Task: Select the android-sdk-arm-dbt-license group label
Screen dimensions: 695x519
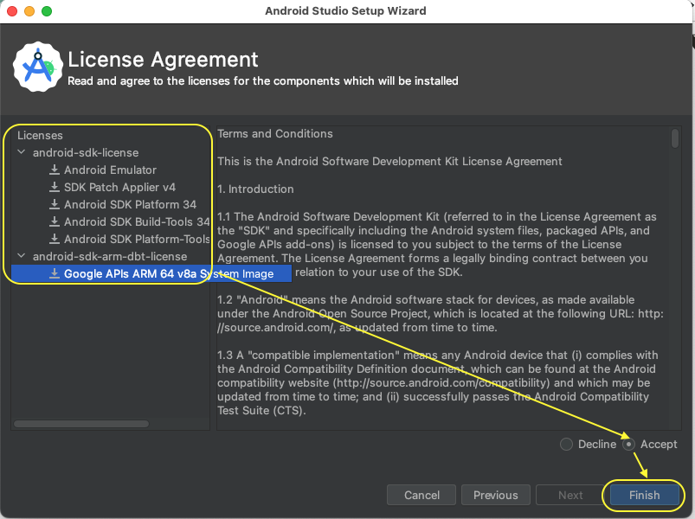Action: pyautogui.click(x=110, y=256)
